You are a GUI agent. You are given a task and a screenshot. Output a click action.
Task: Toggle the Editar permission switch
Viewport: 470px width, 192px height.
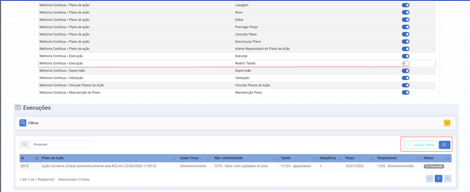406,19
